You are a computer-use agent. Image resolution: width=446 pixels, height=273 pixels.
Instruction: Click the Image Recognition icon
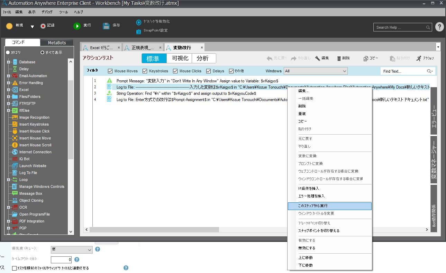tap(15, 117)
